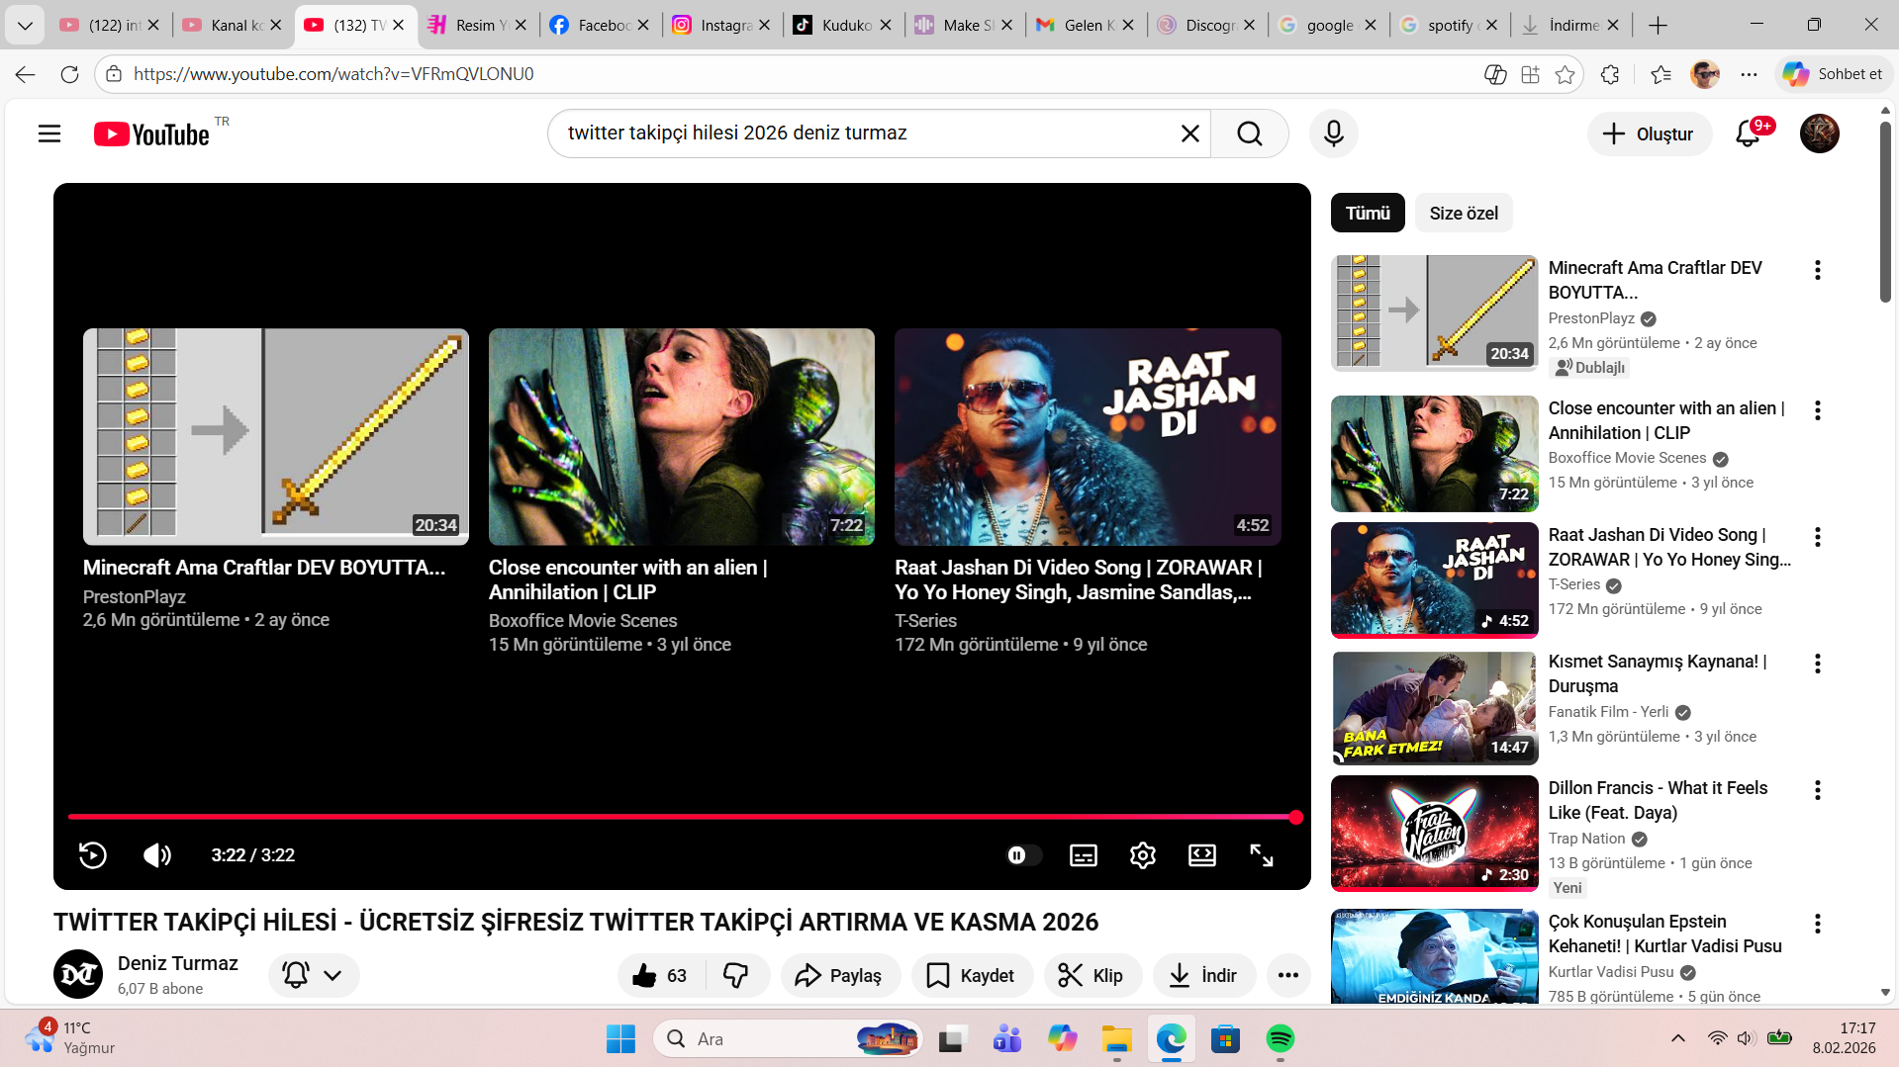Viewport: 1899px width, 1067px height.
Task: Open the notifications bell
Action: (1749, 133)
